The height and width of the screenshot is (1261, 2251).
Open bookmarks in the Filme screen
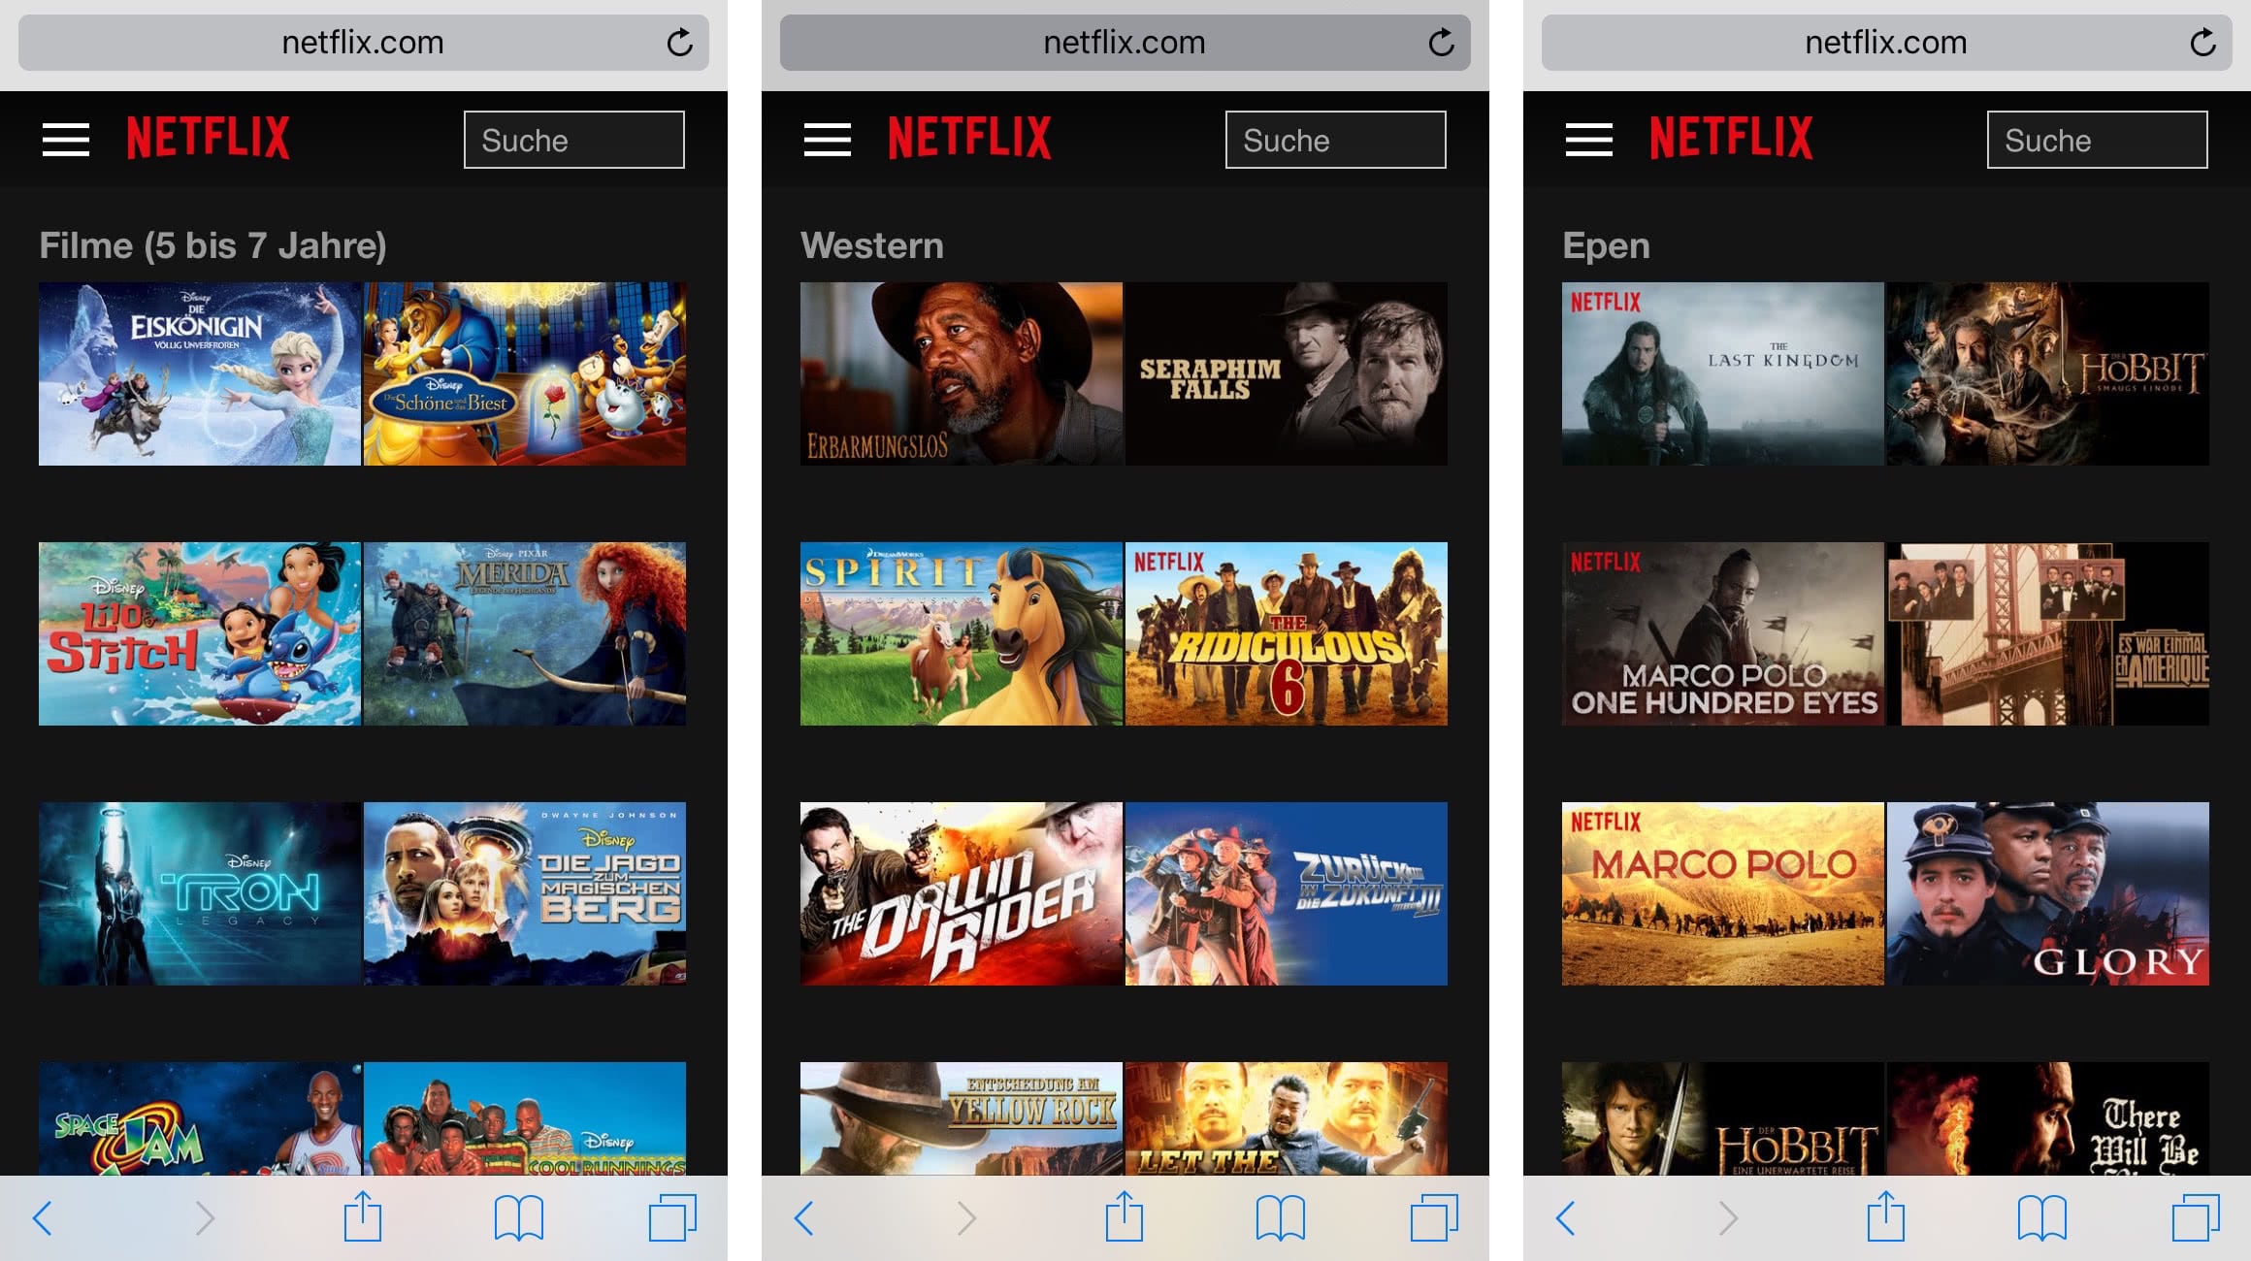coord(518,1217)
